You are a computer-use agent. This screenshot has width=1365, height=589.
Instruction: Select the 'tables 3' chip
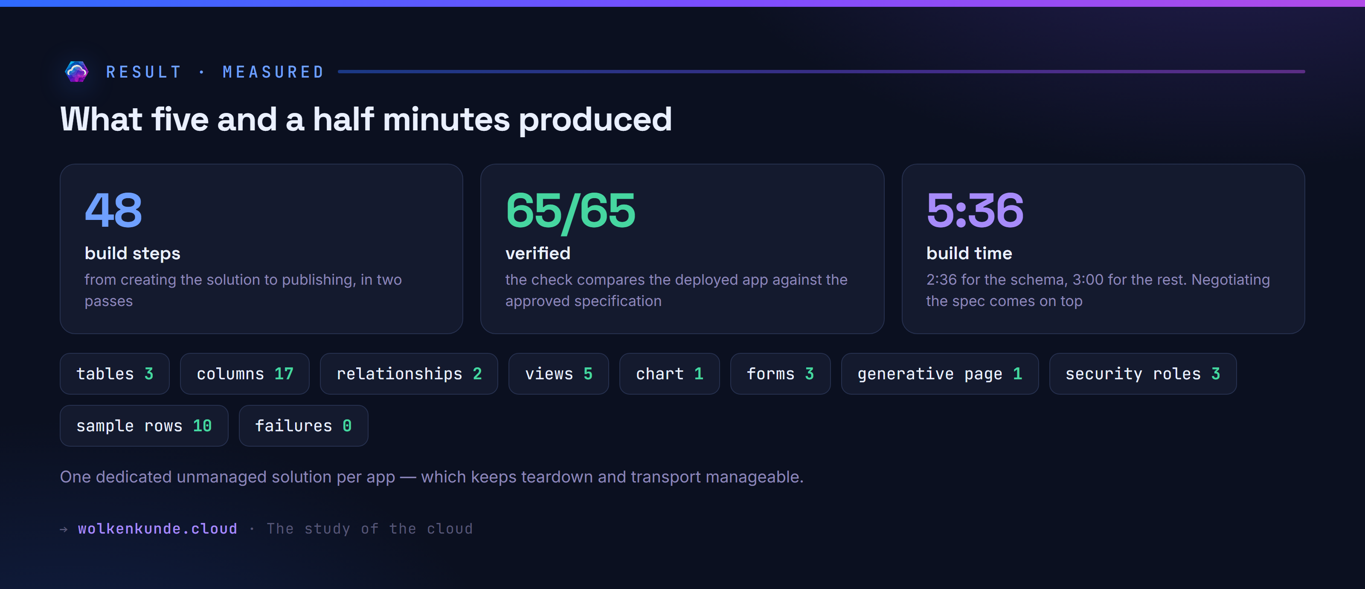114,374
